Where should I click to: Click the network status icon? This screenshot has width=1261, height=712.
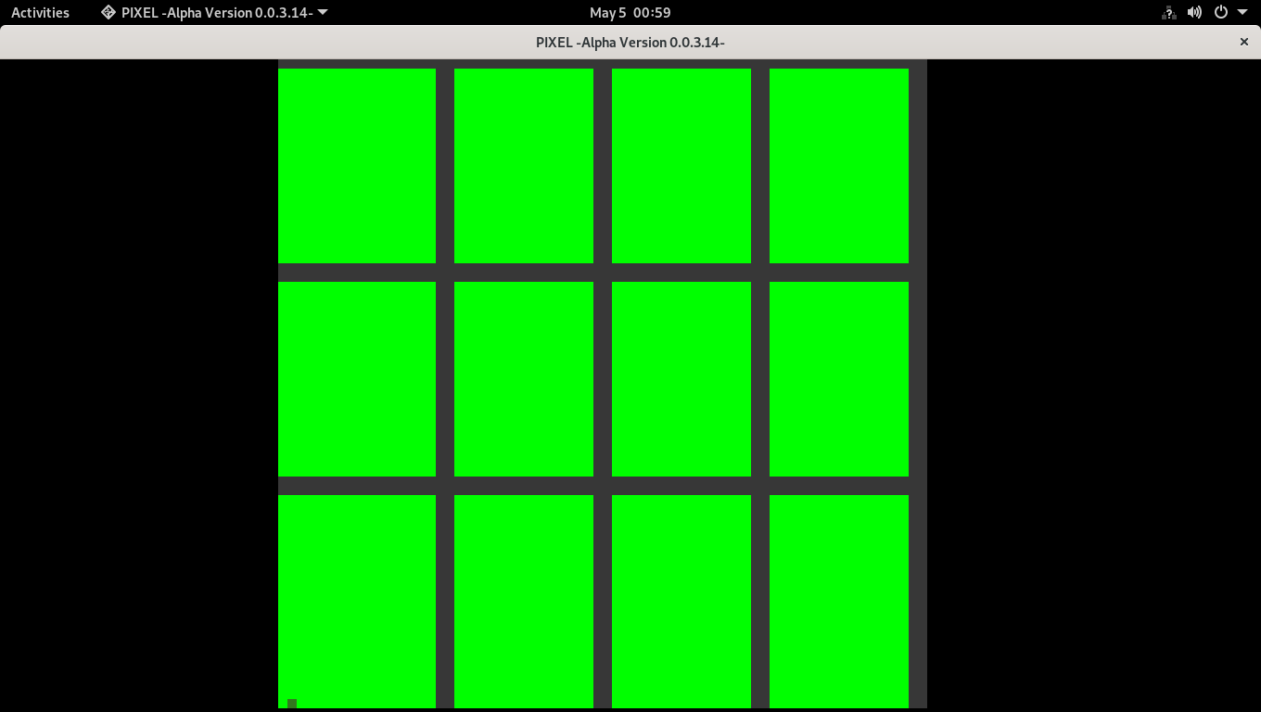pyautogui.click(x=1169, y=12)
